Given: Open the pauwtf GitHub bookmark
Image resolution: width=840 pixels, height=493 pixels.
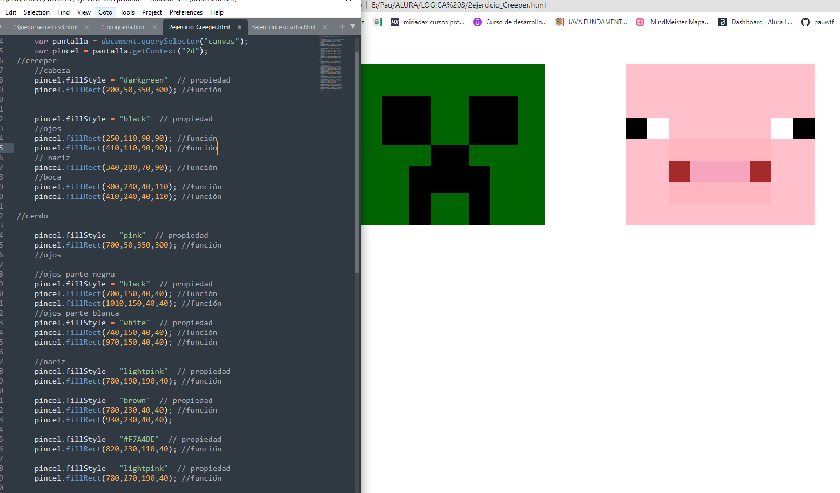Looking at the screenshot, I should click(818, 22).
